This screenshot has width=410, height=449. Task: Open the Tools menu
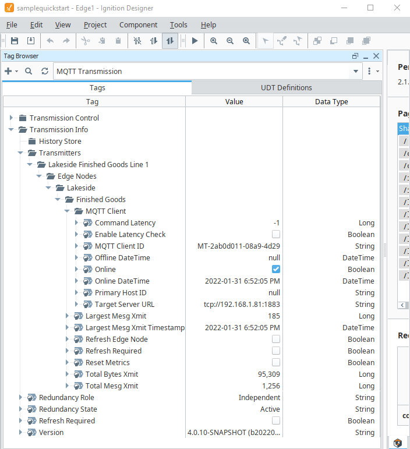click(178, 25)
